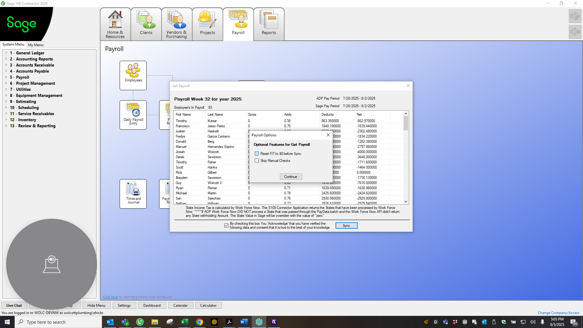The height and width of the screenshot is (328, 583).
Task: Select 12 - Inventory tree item
Action: click(x=23, y=120)
